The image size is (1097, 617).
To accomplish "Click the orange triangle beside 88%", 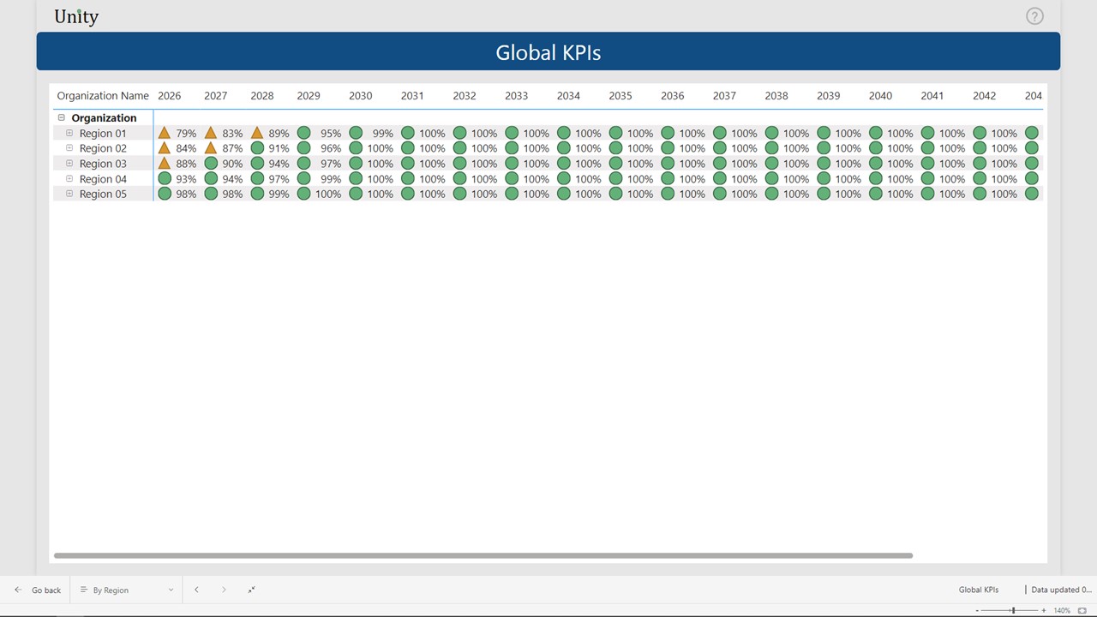I will [165, 164].
